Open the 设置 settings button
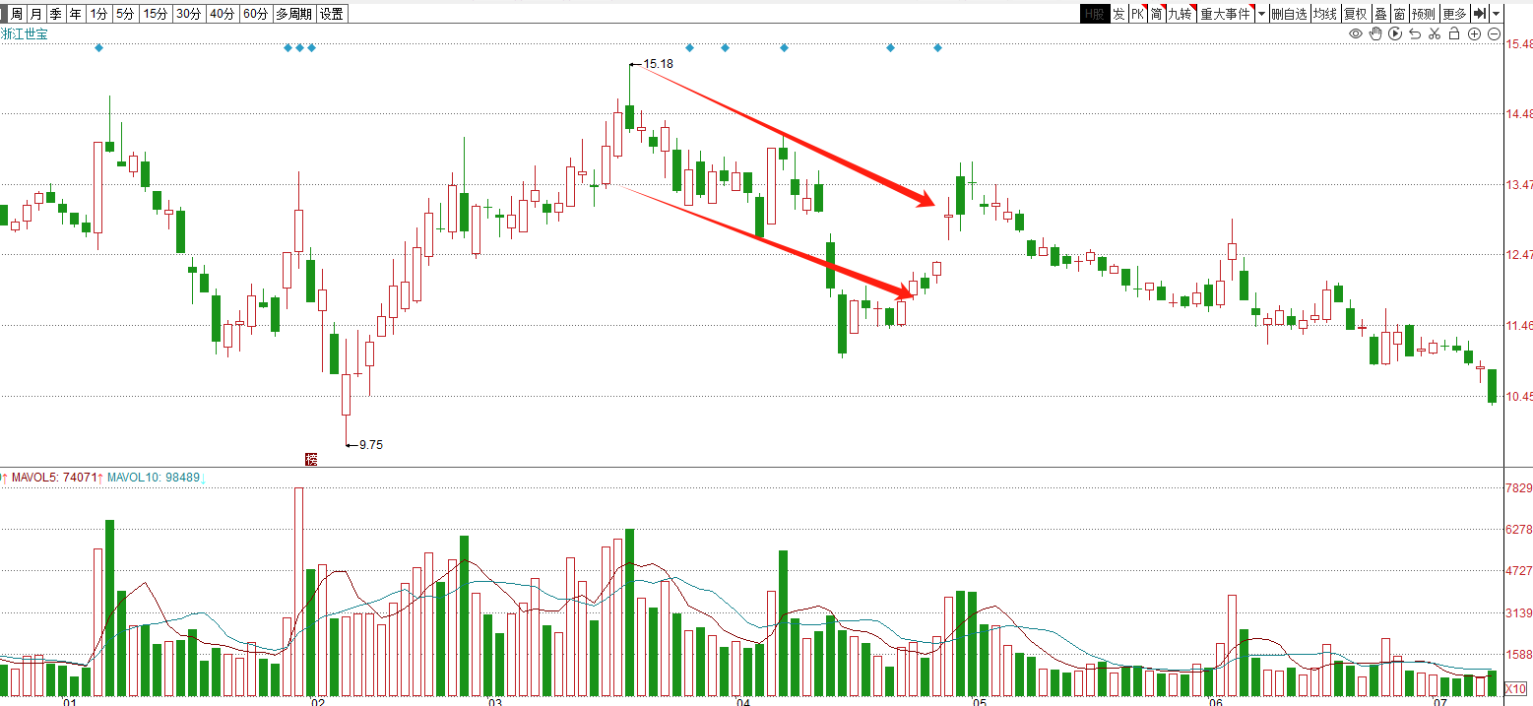Image resolution: width=1533 pixels, height=706 pixels. point(332,14)
